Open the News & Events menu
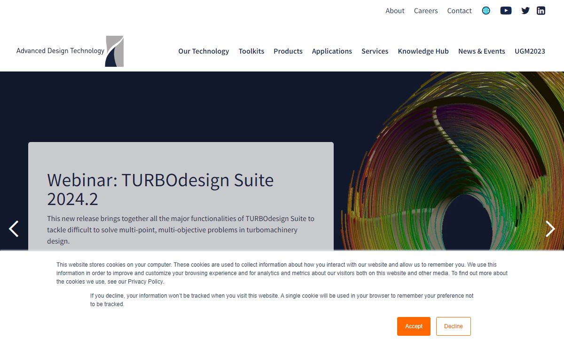564x348 pixels. 482,51
